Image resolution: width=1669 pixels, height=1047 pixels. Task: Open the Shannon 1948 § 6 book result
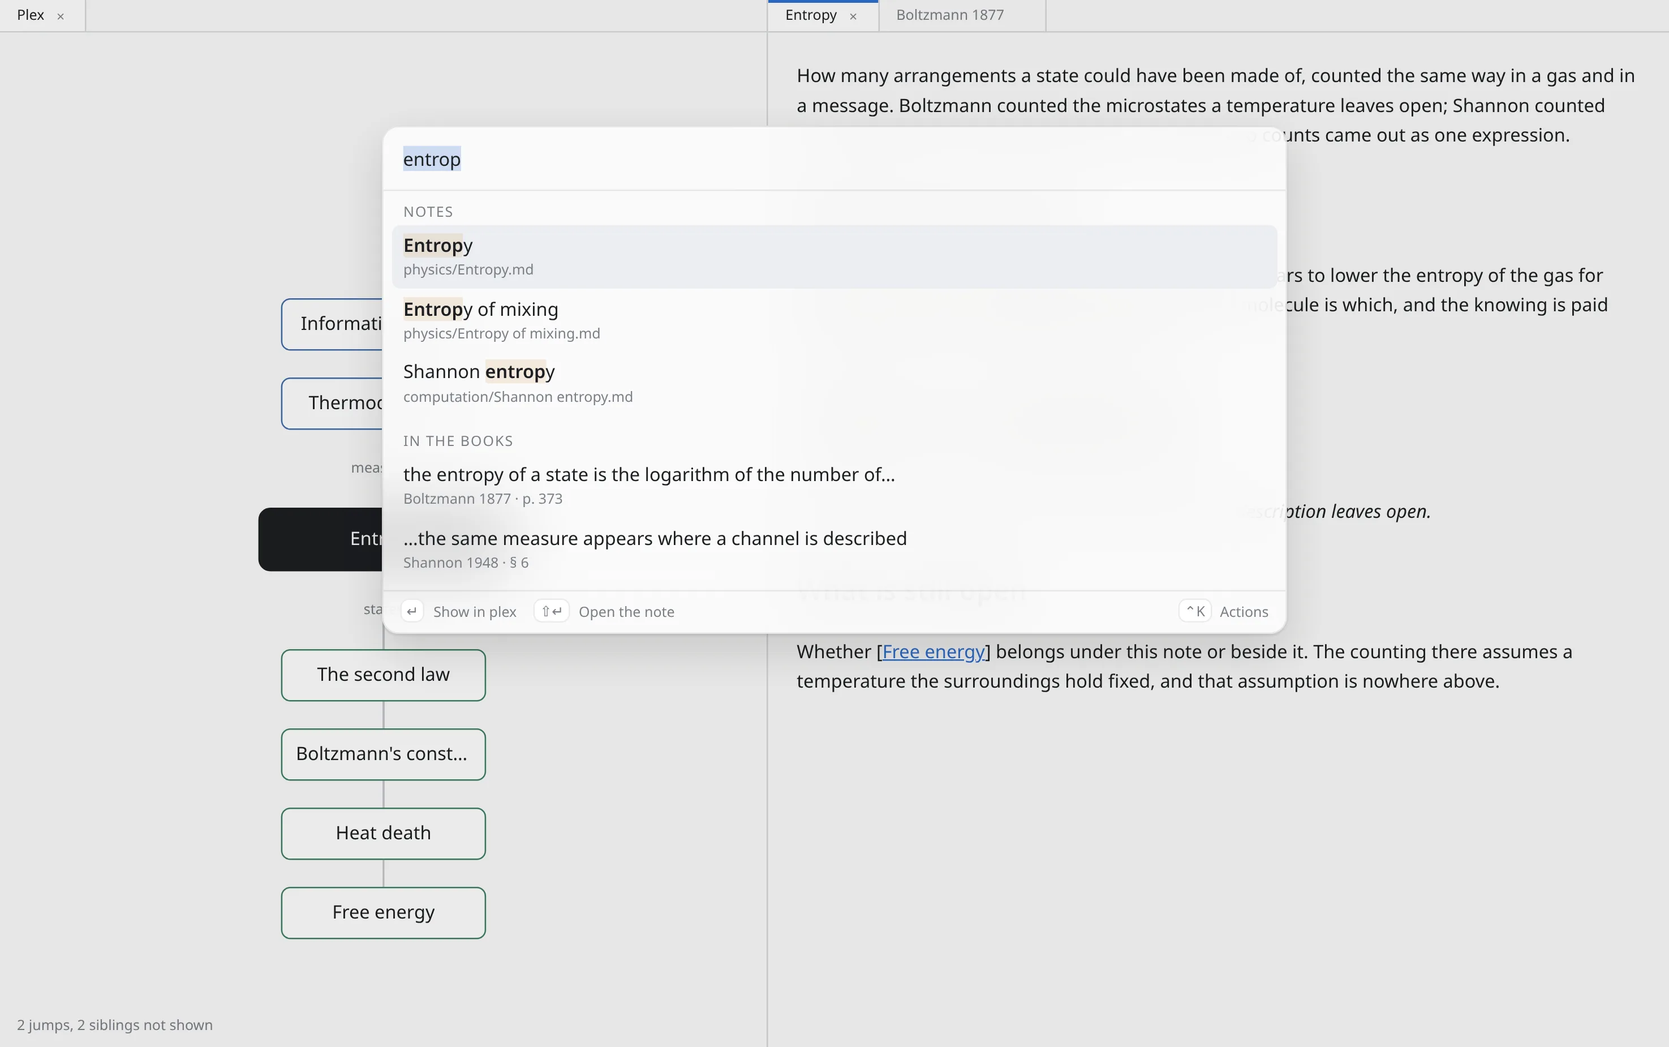point(834,549)
